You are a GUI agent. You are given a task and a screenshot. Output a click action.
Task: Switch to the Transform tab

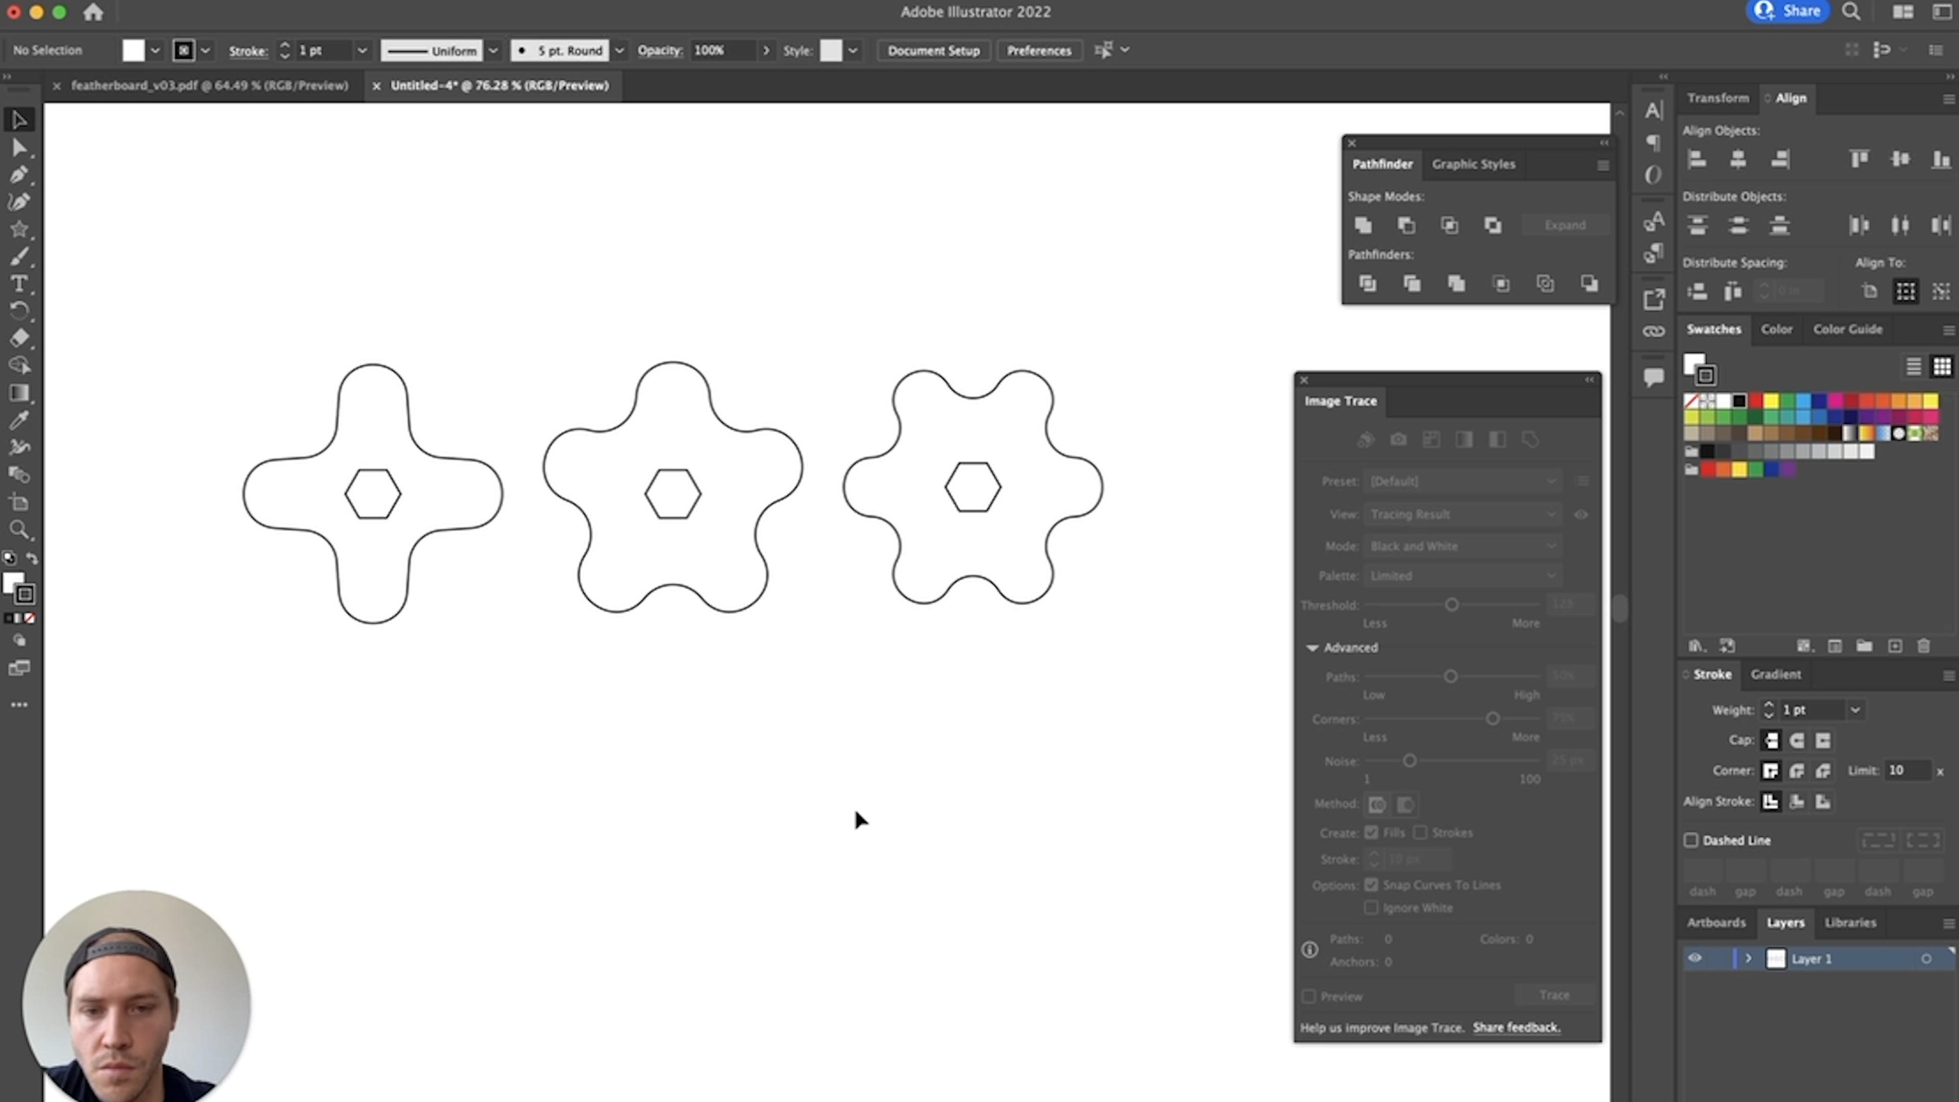point(1717,98)
